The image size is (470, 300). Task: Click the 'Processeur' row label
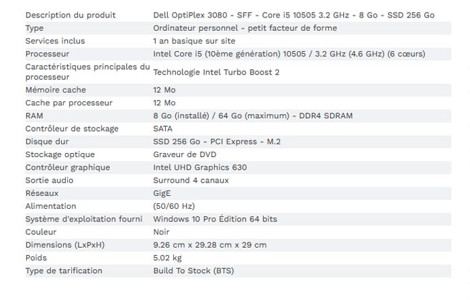coord(48,54)
